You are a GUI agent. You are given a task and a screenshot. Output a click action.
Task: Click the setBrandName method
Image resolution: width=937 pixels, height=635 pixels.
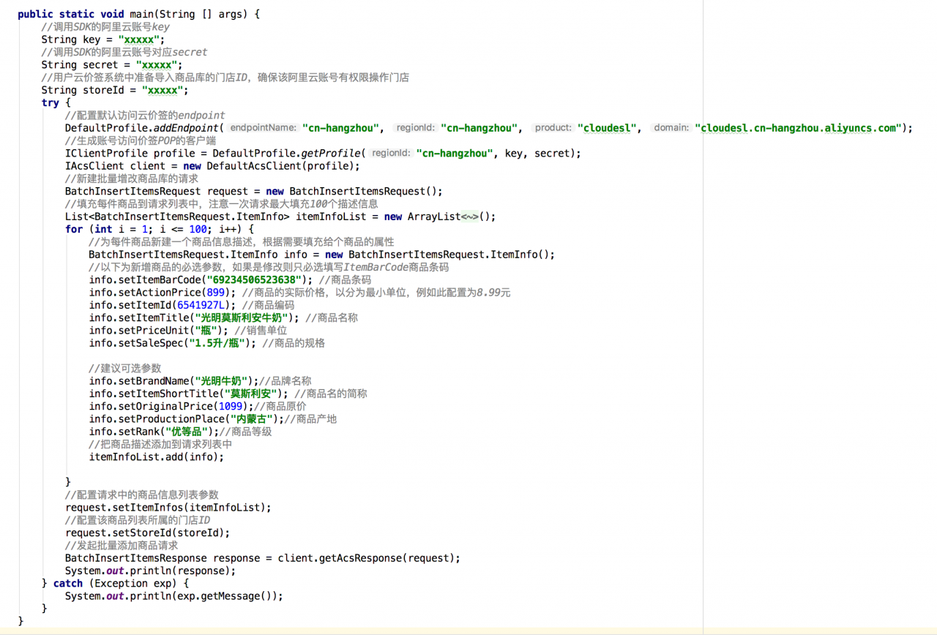point(154,380)
